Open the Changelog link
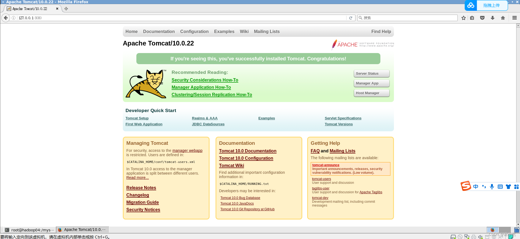The width and height of the screenshot is (520, 239). (138, 195)
